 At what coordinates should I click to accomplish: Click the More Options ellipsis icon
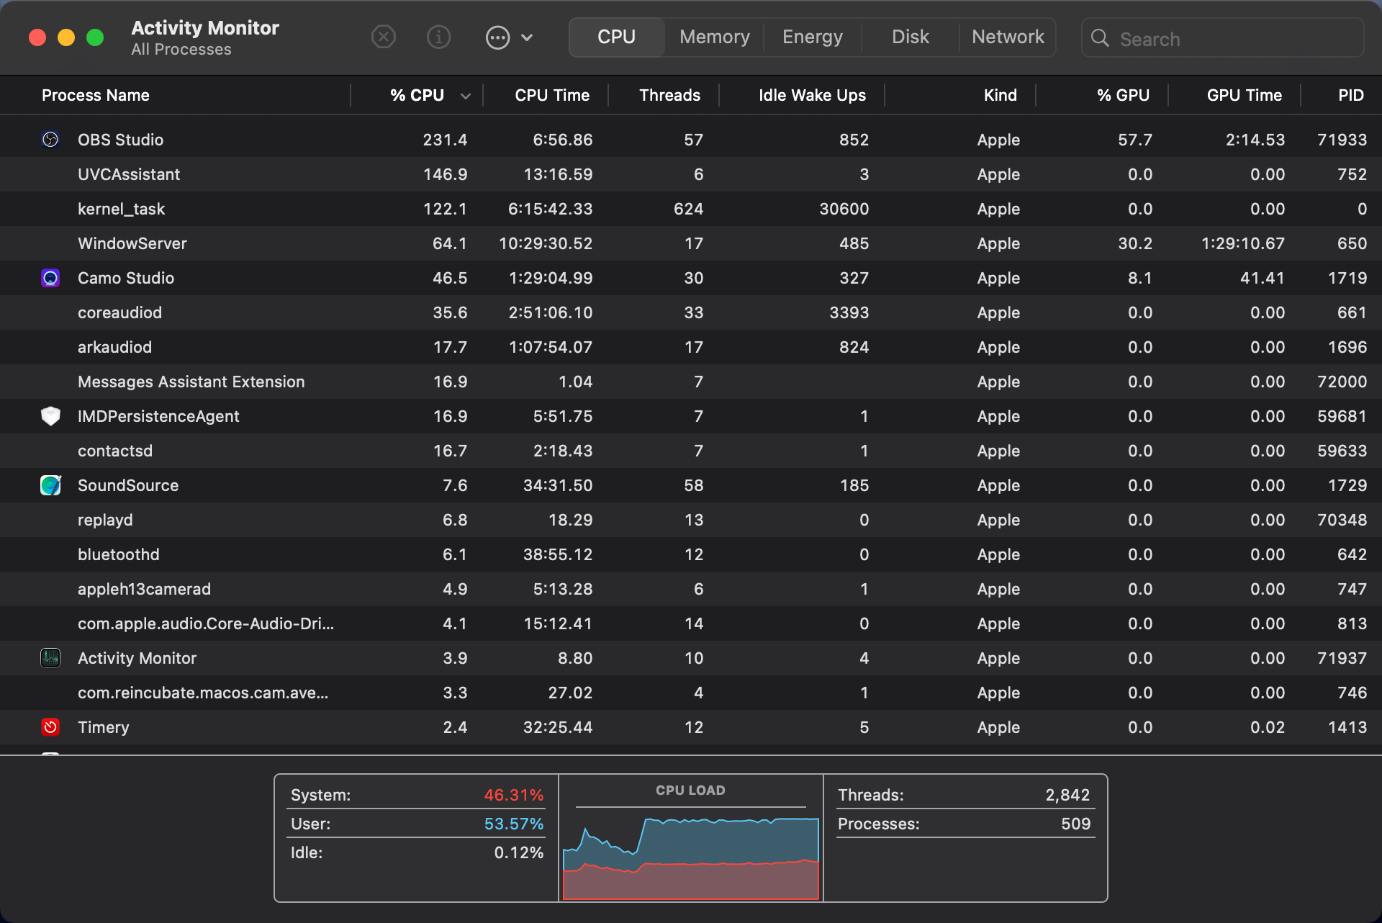[497, 37]
